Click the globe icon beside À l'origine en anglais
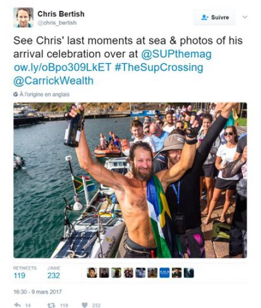 (15, 94)
